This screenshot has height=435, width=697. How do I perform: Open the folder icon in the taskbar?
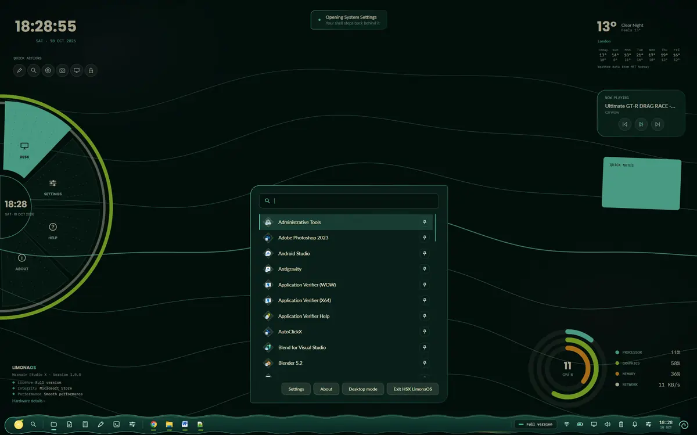(53, 425)
